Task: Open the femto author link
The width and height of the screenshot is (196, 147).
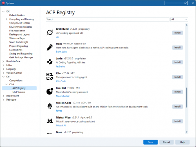Action: tap(59, 111)
